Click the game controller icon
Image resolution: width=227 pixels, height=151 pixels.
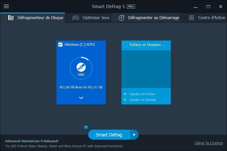76,18
